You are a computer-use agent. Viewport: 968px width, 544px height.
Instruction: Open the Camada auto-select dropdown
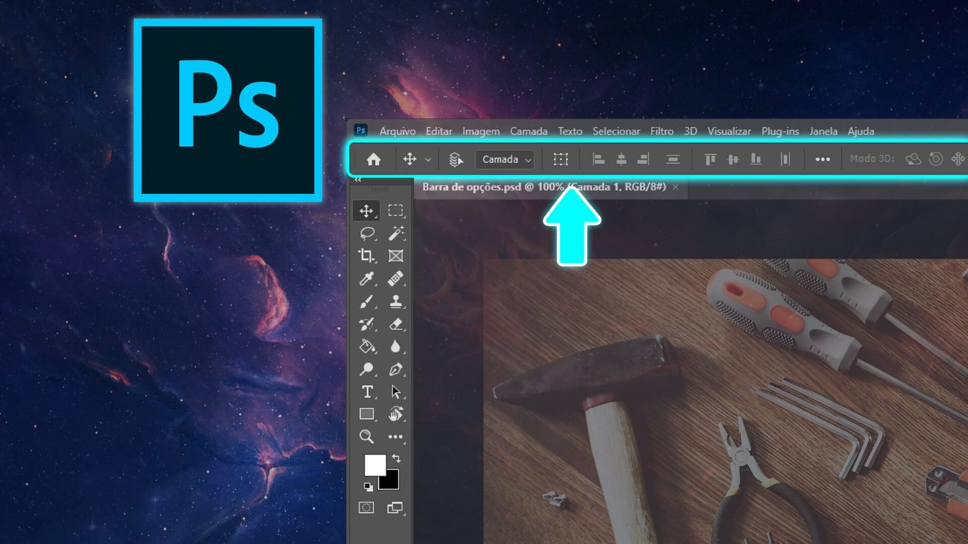click(505, 159)
